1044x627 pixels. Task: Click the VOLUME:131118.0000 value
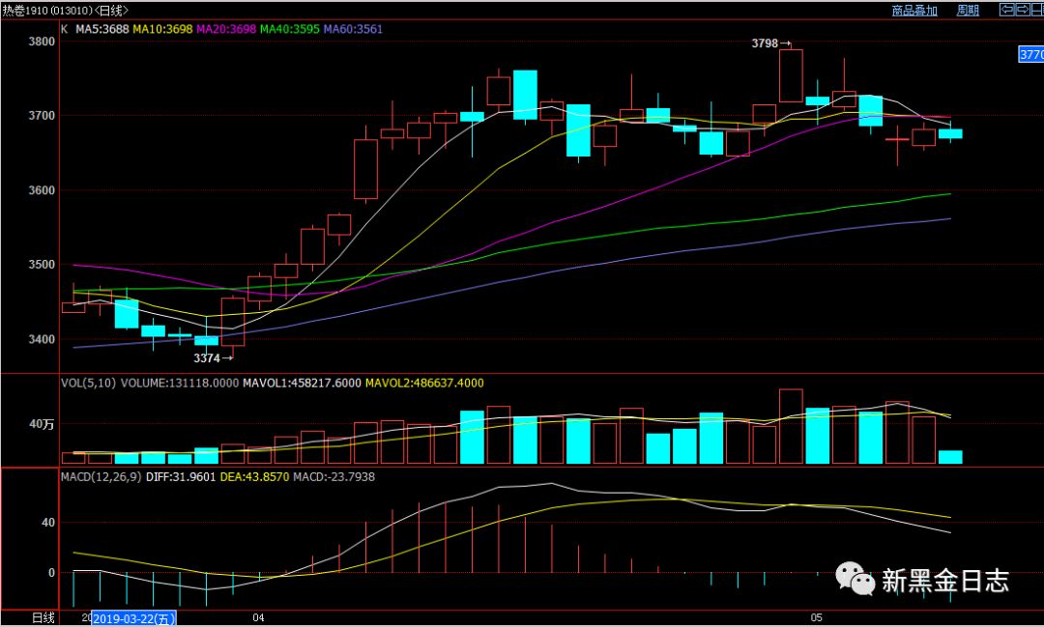(x=179, y=384)
